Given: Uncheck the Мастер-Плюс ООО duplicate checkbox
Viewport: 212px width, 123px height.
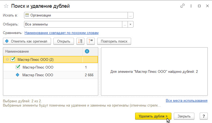Looking at the screenshot, I should [x=18, y=67].
